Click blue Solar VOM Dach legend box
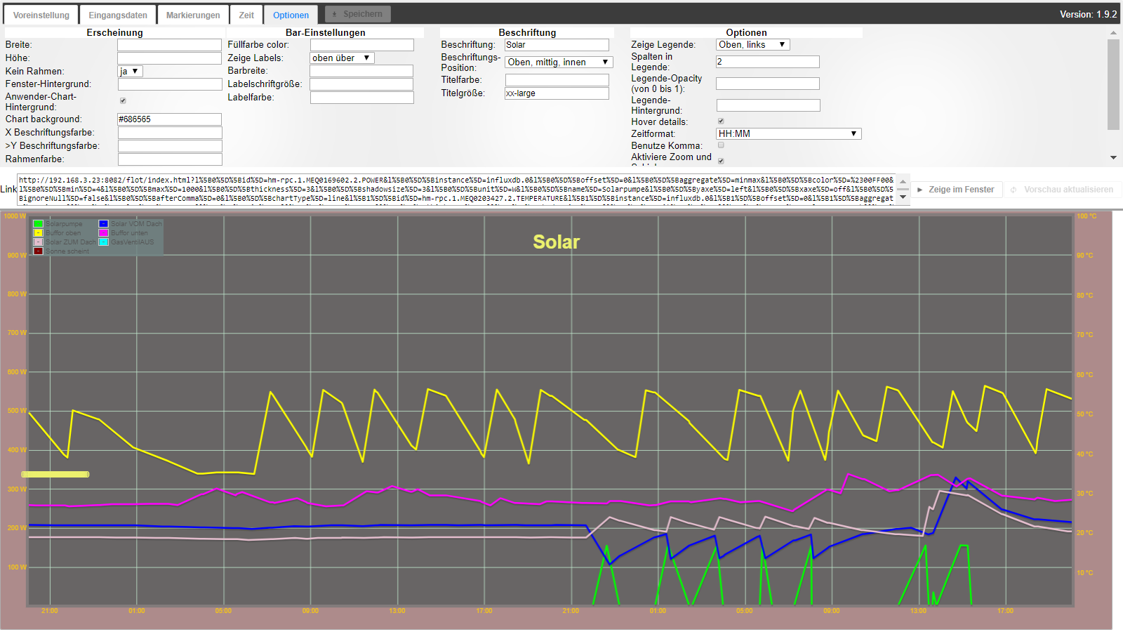Screen dimensions: 1123x632 [x=103, y=224]
